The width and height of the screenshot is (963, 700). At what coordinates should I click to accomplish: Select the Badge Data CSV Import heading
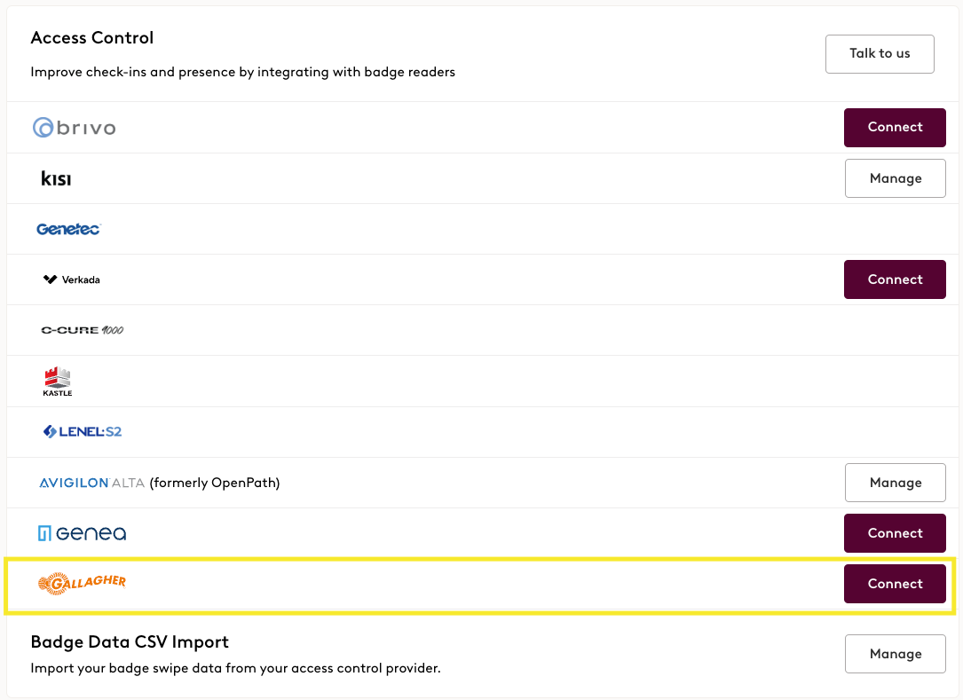pyautogui.click(x=130, y=641)
